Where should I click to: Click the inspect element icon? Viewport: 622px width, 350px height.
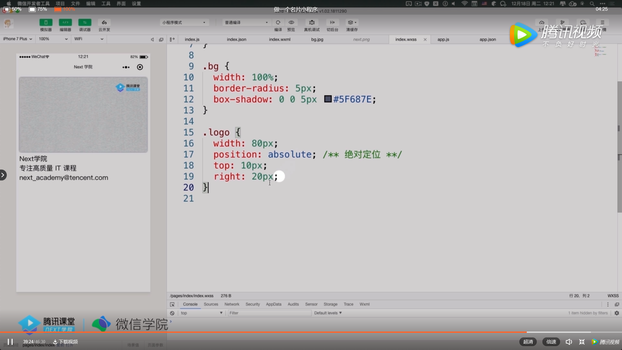(172, 304)
